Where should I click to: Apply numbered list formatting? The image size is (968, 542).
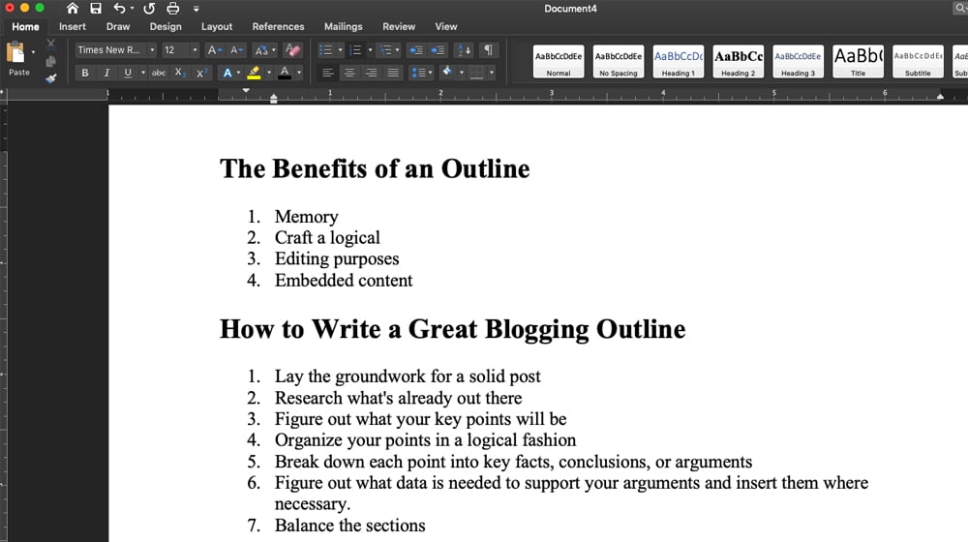[x=355, y=50]
